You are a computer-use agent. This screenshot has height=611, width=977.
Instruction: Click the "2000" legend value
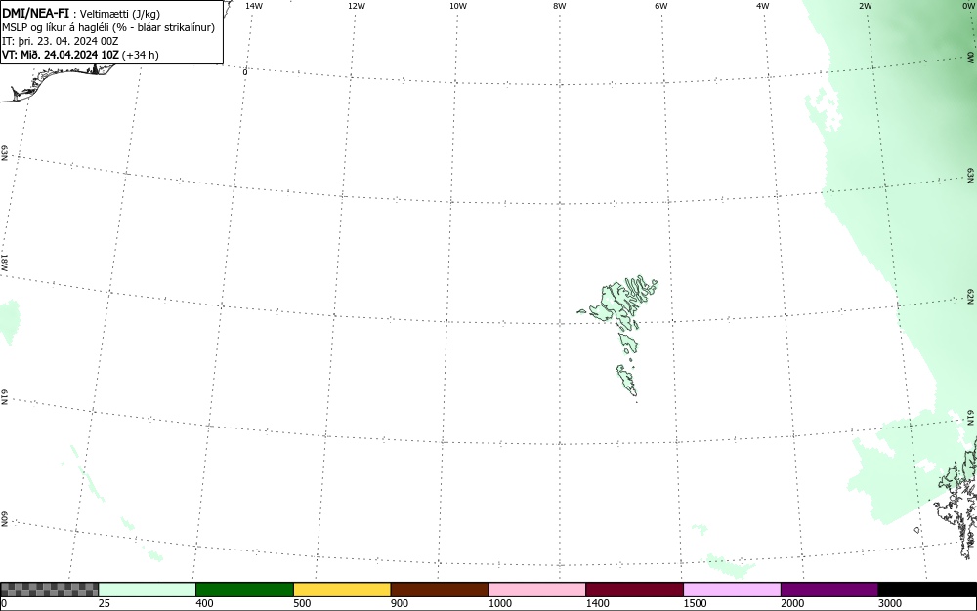pos(792,603)
